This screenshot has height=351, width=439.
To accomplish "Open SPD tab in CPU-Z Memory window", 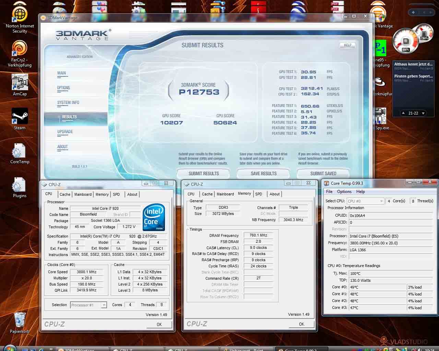I will point(259,194).
